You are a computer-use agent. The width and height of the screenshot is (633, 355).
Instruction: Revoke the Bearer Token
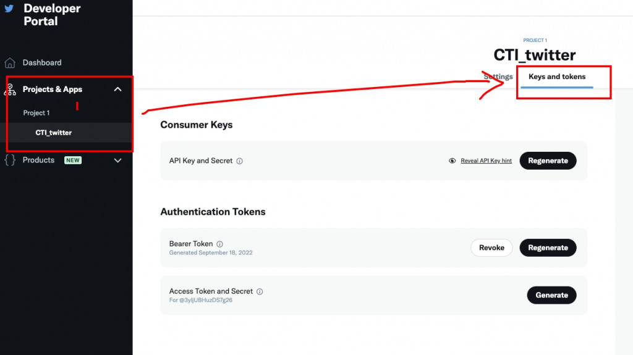491,248
